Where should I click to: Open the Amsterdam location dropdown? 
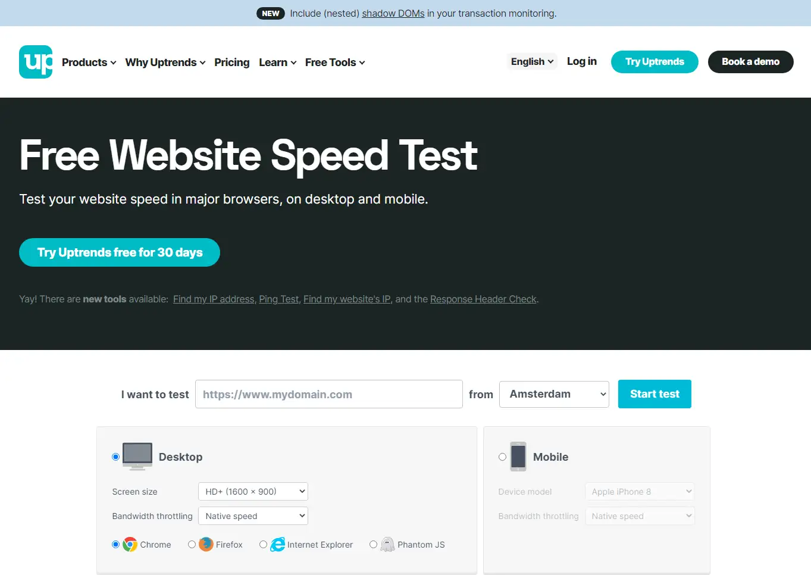point(554,394)
